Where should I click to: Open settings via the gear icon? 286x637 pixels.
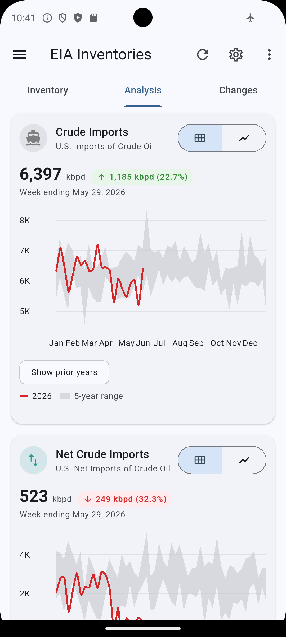(236, 55)
